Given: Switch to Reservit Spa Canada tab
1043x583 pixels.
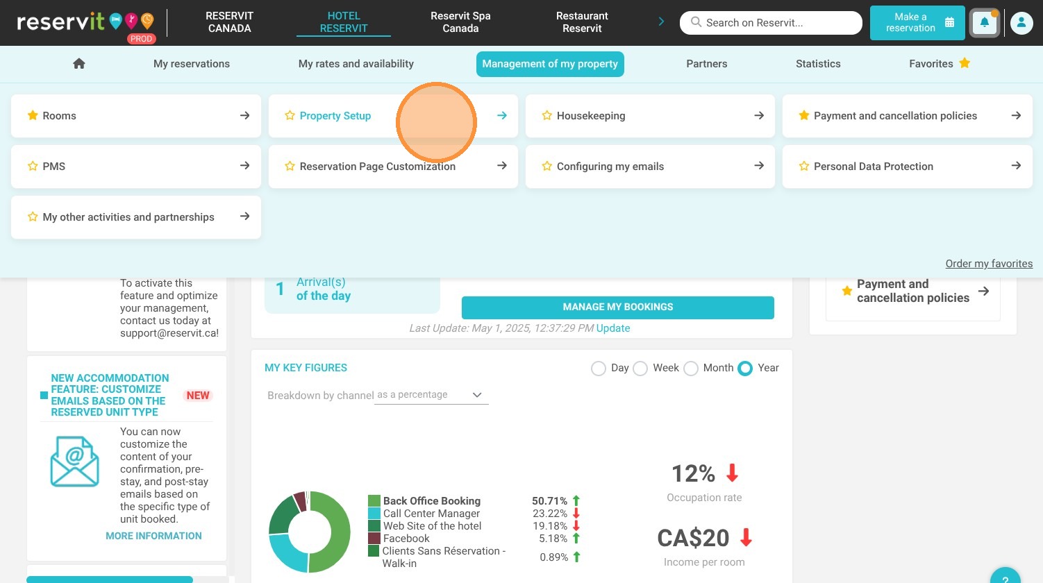Looking at the screenshot, I should (x=460, y=22).
